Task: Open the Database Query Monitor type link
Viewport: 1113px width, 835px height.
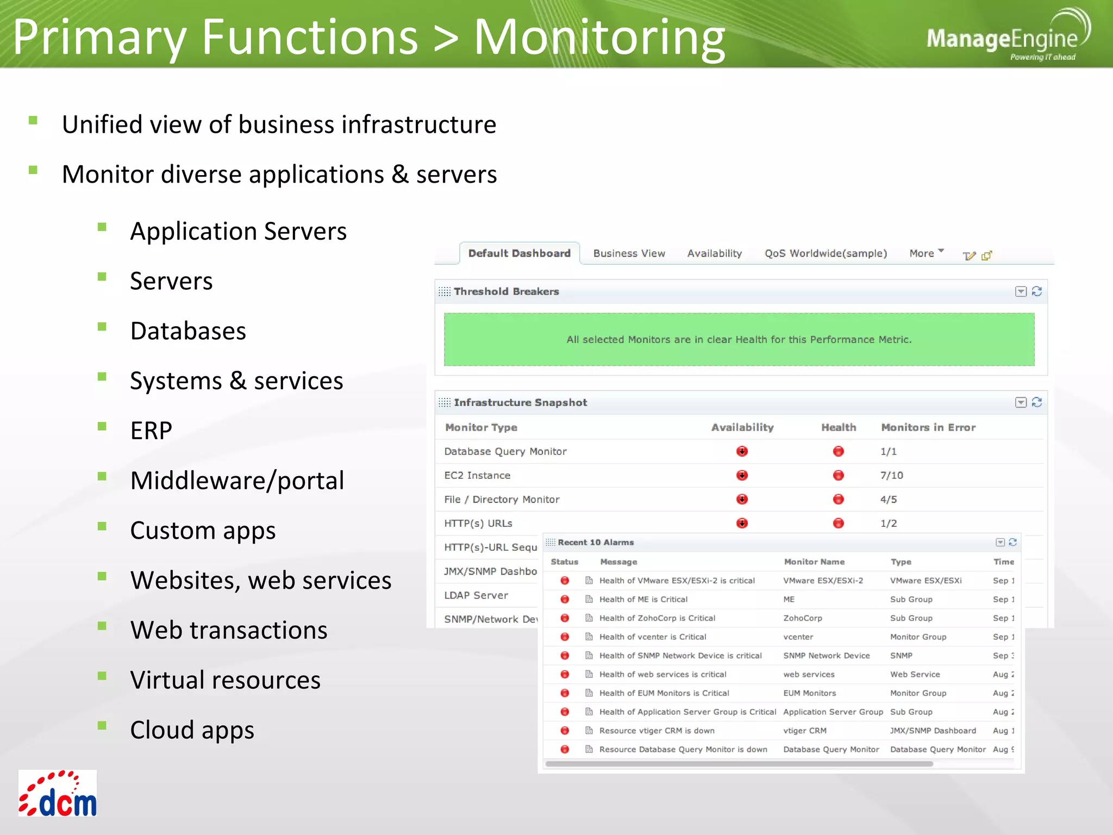Action: point(505,451)
